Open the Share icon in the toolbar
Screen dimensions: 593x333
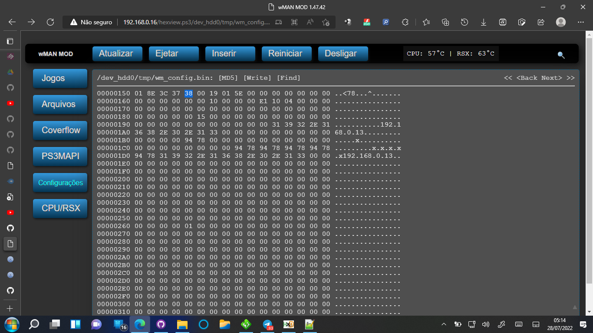pos(541,22)
